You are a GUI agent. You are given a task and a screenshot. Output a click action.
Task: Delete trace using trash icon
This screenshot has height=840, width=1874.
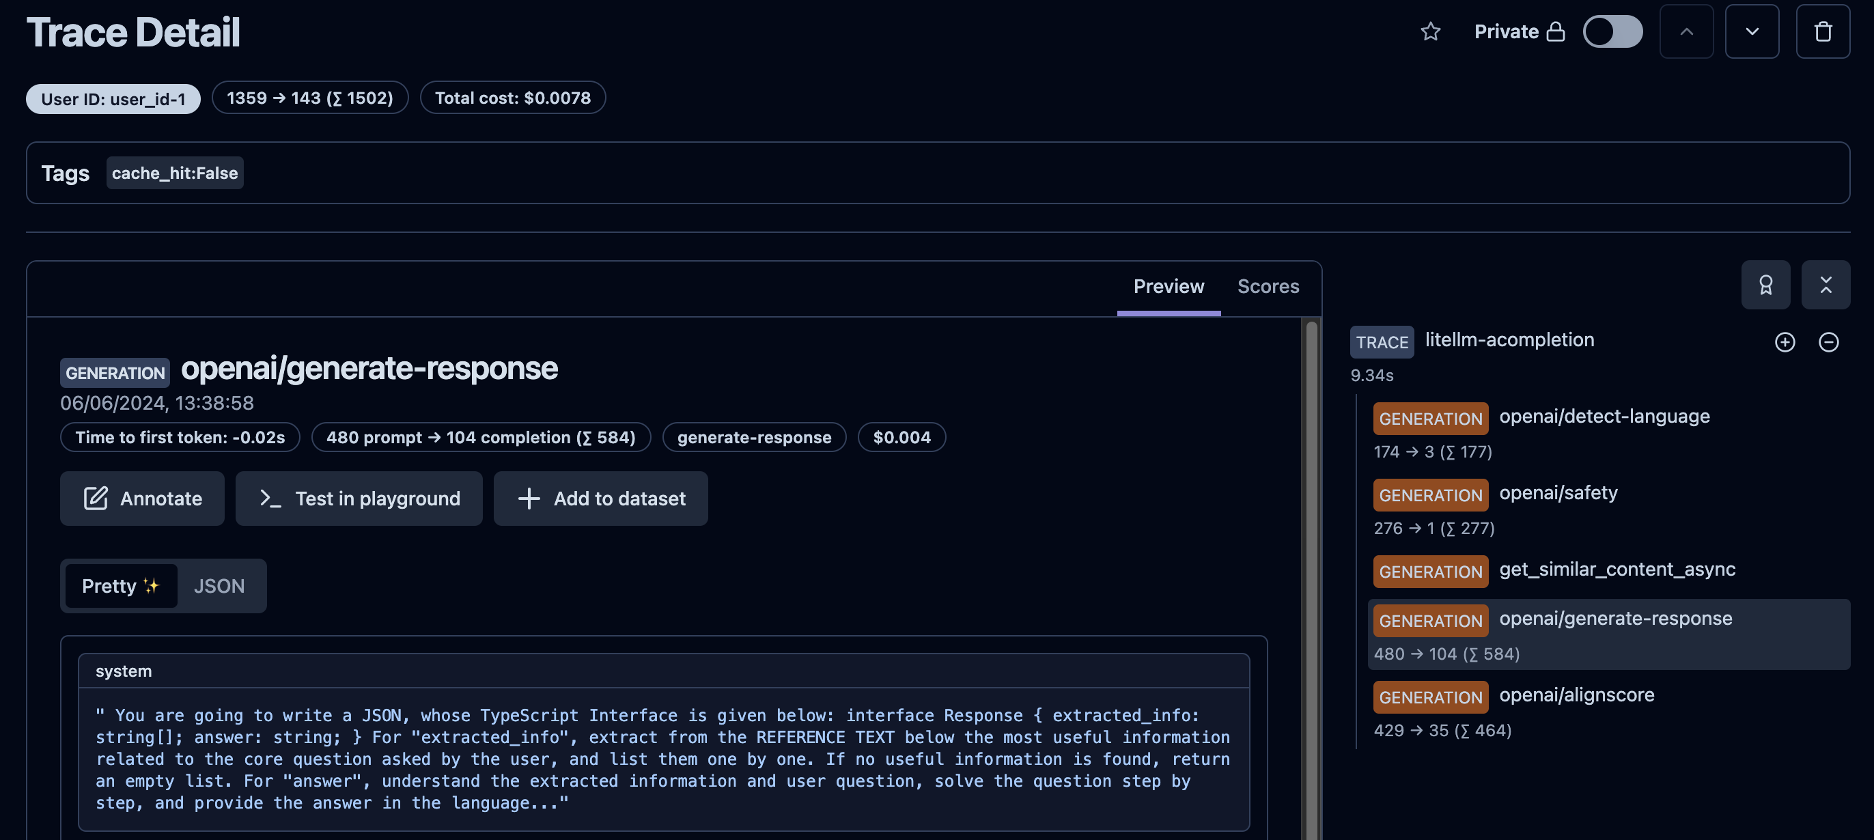(1822, 31)
